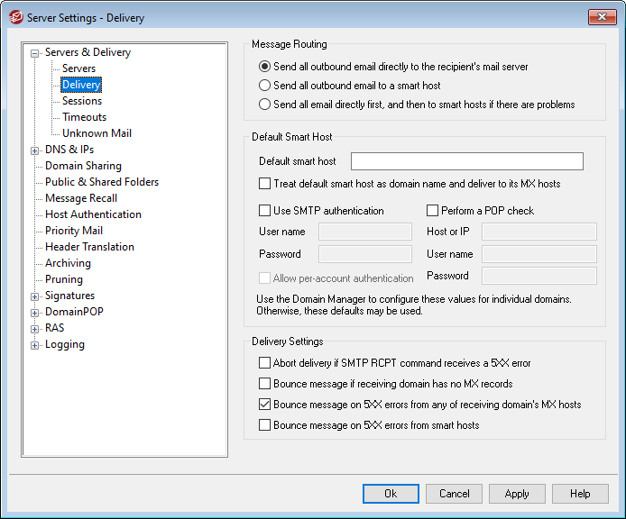
Task: Check Perform a POP check
Action: pos(433,211)
